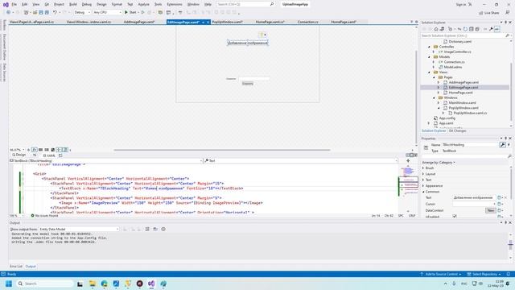Switch to the Connection.cs tab

[x=307, y=22]
